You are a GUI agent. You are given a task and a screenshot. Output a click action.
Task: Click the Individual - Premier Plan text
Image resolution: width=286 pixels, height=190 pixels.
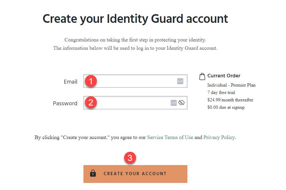[231, 85]
